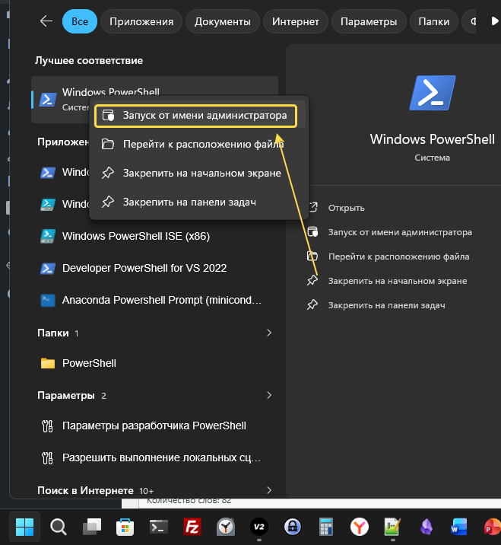Click the back arrow in search panel
The image size is (501, 545).
click(46, 21)
